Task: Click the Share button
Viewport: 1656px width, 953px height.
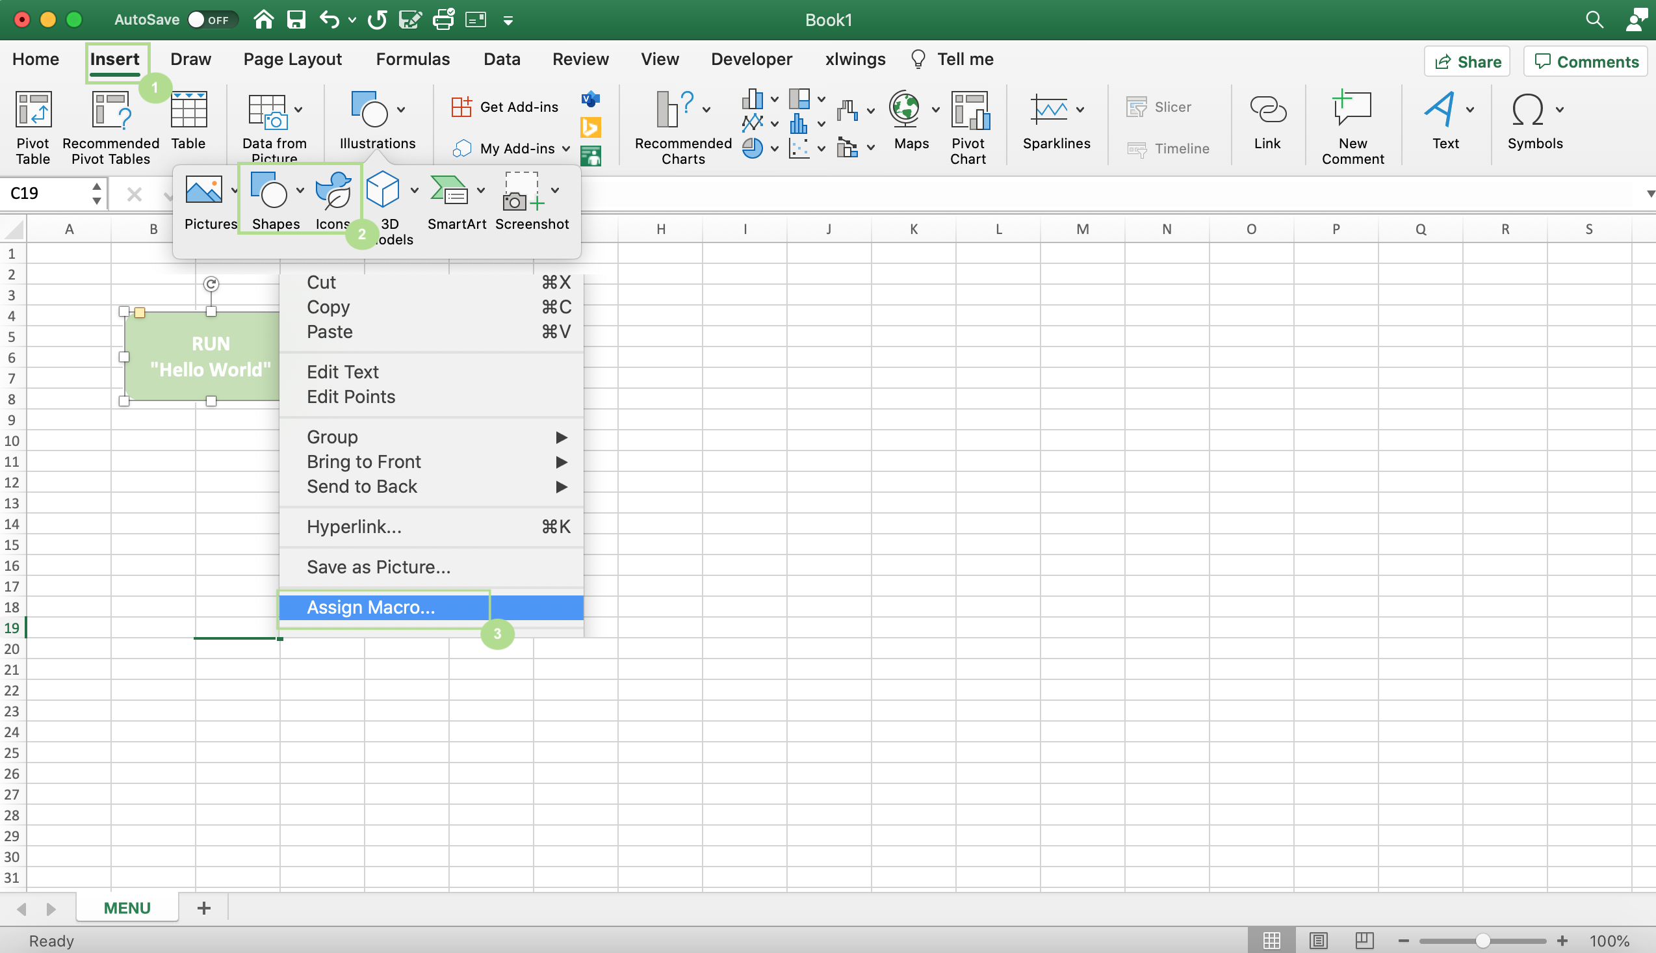Action: (1466, 62)
